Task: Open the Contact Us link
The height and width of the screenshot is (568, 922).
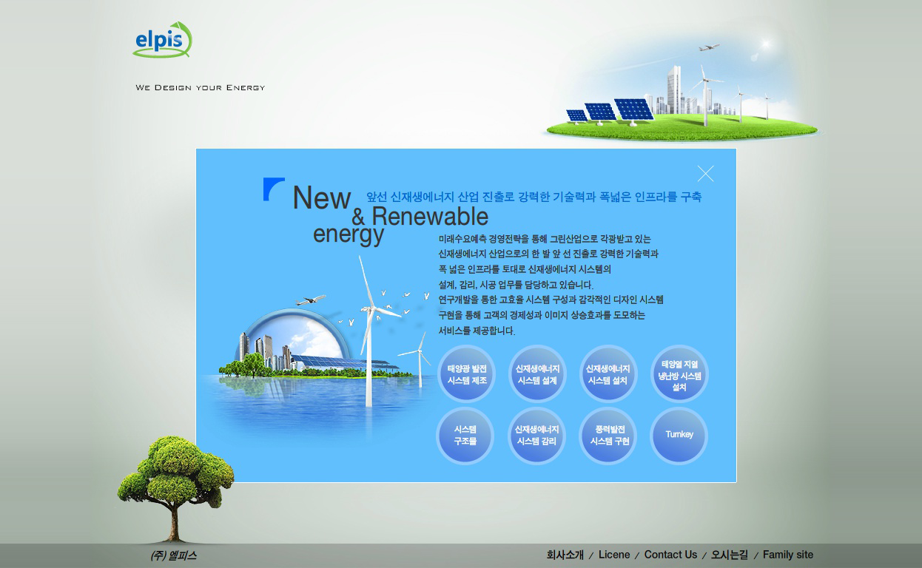Action: tap(670, 555)
